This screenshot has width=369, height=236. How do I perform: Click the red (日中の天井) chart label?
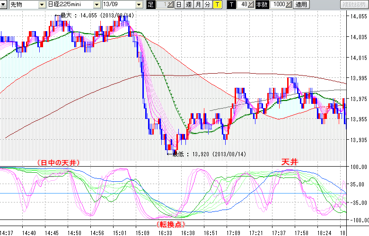pyautogui.click(x=58, y=162)
